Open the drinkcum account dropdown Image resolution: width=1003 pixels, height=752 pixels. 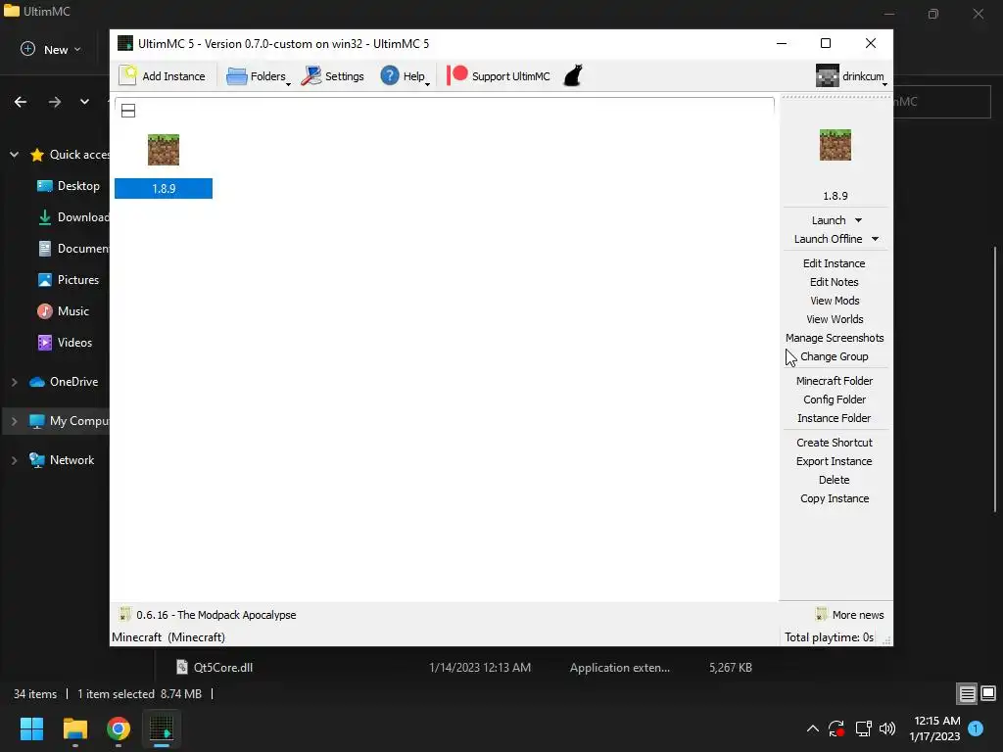point(851,76)
